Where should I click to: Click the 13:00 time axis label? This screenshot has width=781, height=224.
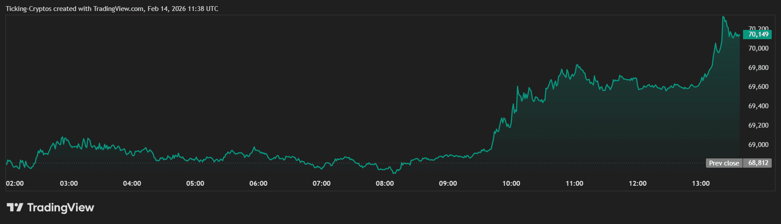tap(701, 184)
